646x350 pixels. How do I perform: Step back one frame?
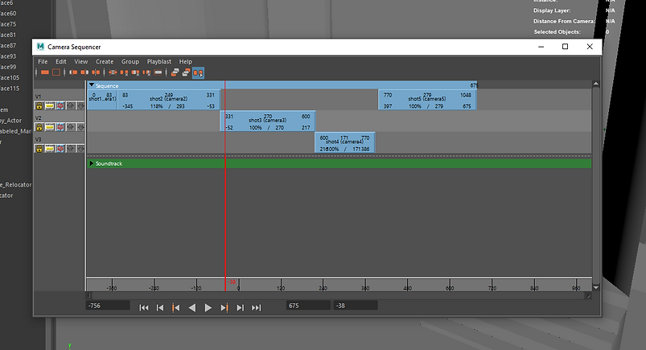coord(160,307)
